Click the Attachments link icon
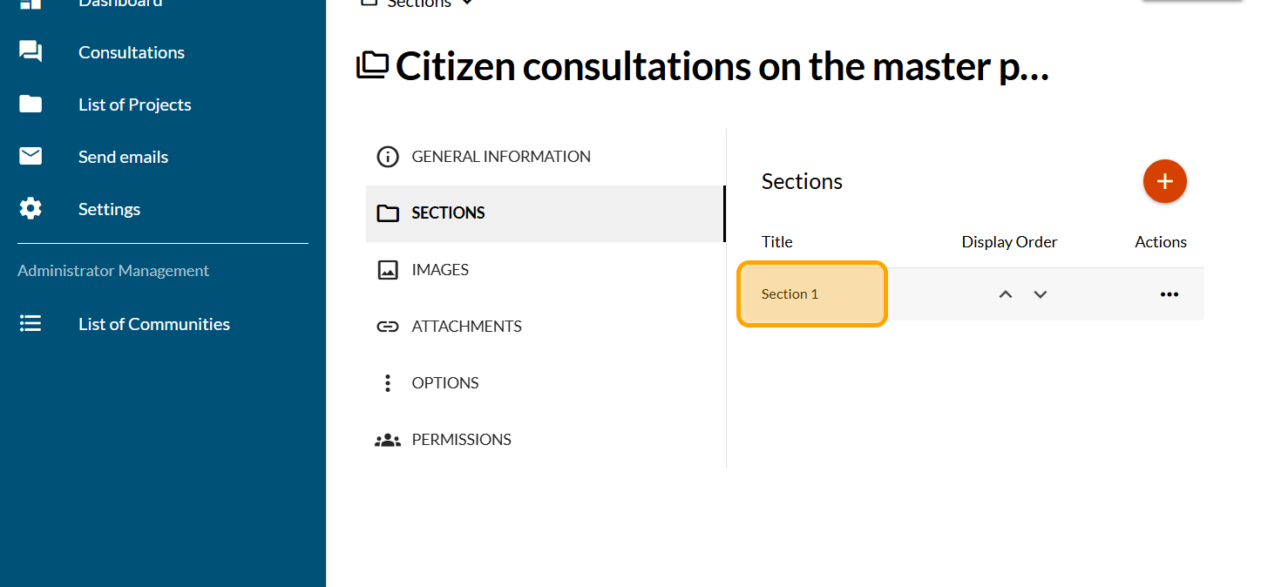The height and width of the screenshot is (587, 1261). pos(387,327)
